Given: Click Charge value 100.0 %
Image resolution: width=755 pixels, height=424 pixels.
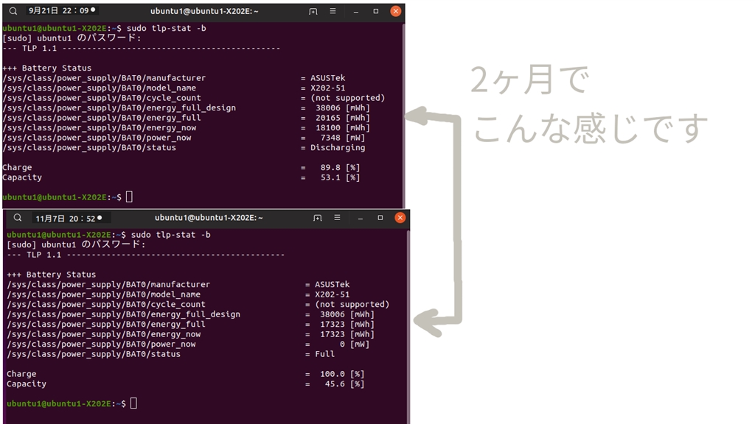Looking at the screenshot, I should tap(342, 374).
